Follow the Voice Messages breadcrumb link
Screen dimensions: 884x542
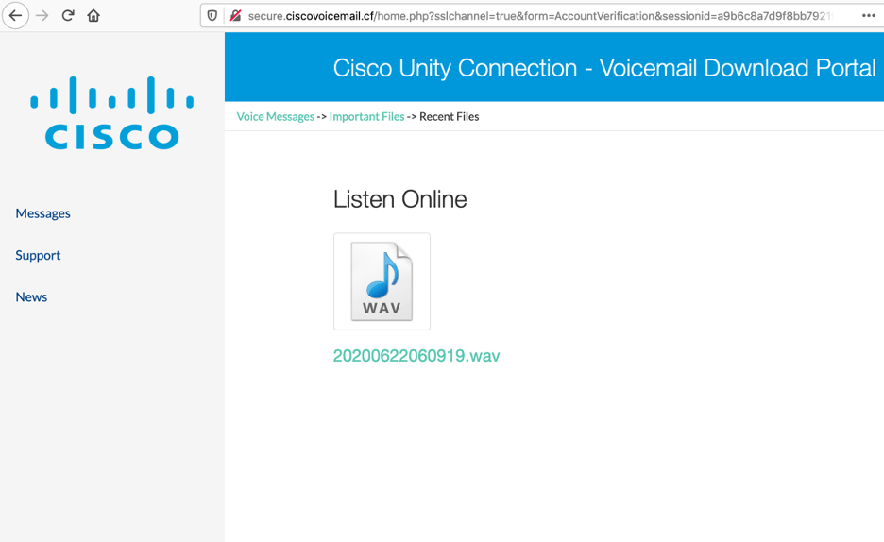point(275,117)
